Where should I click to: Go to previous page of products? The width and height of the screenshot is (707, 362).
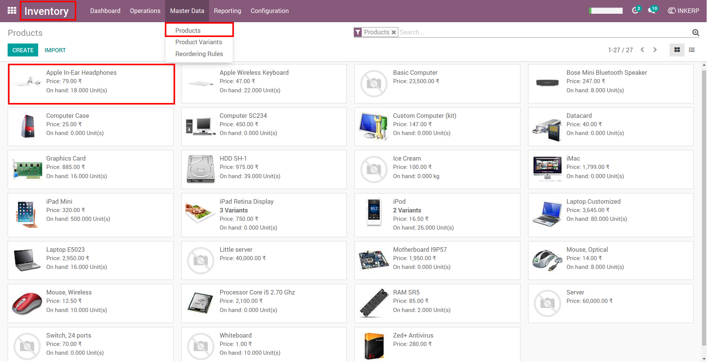[x=643, y=50]
